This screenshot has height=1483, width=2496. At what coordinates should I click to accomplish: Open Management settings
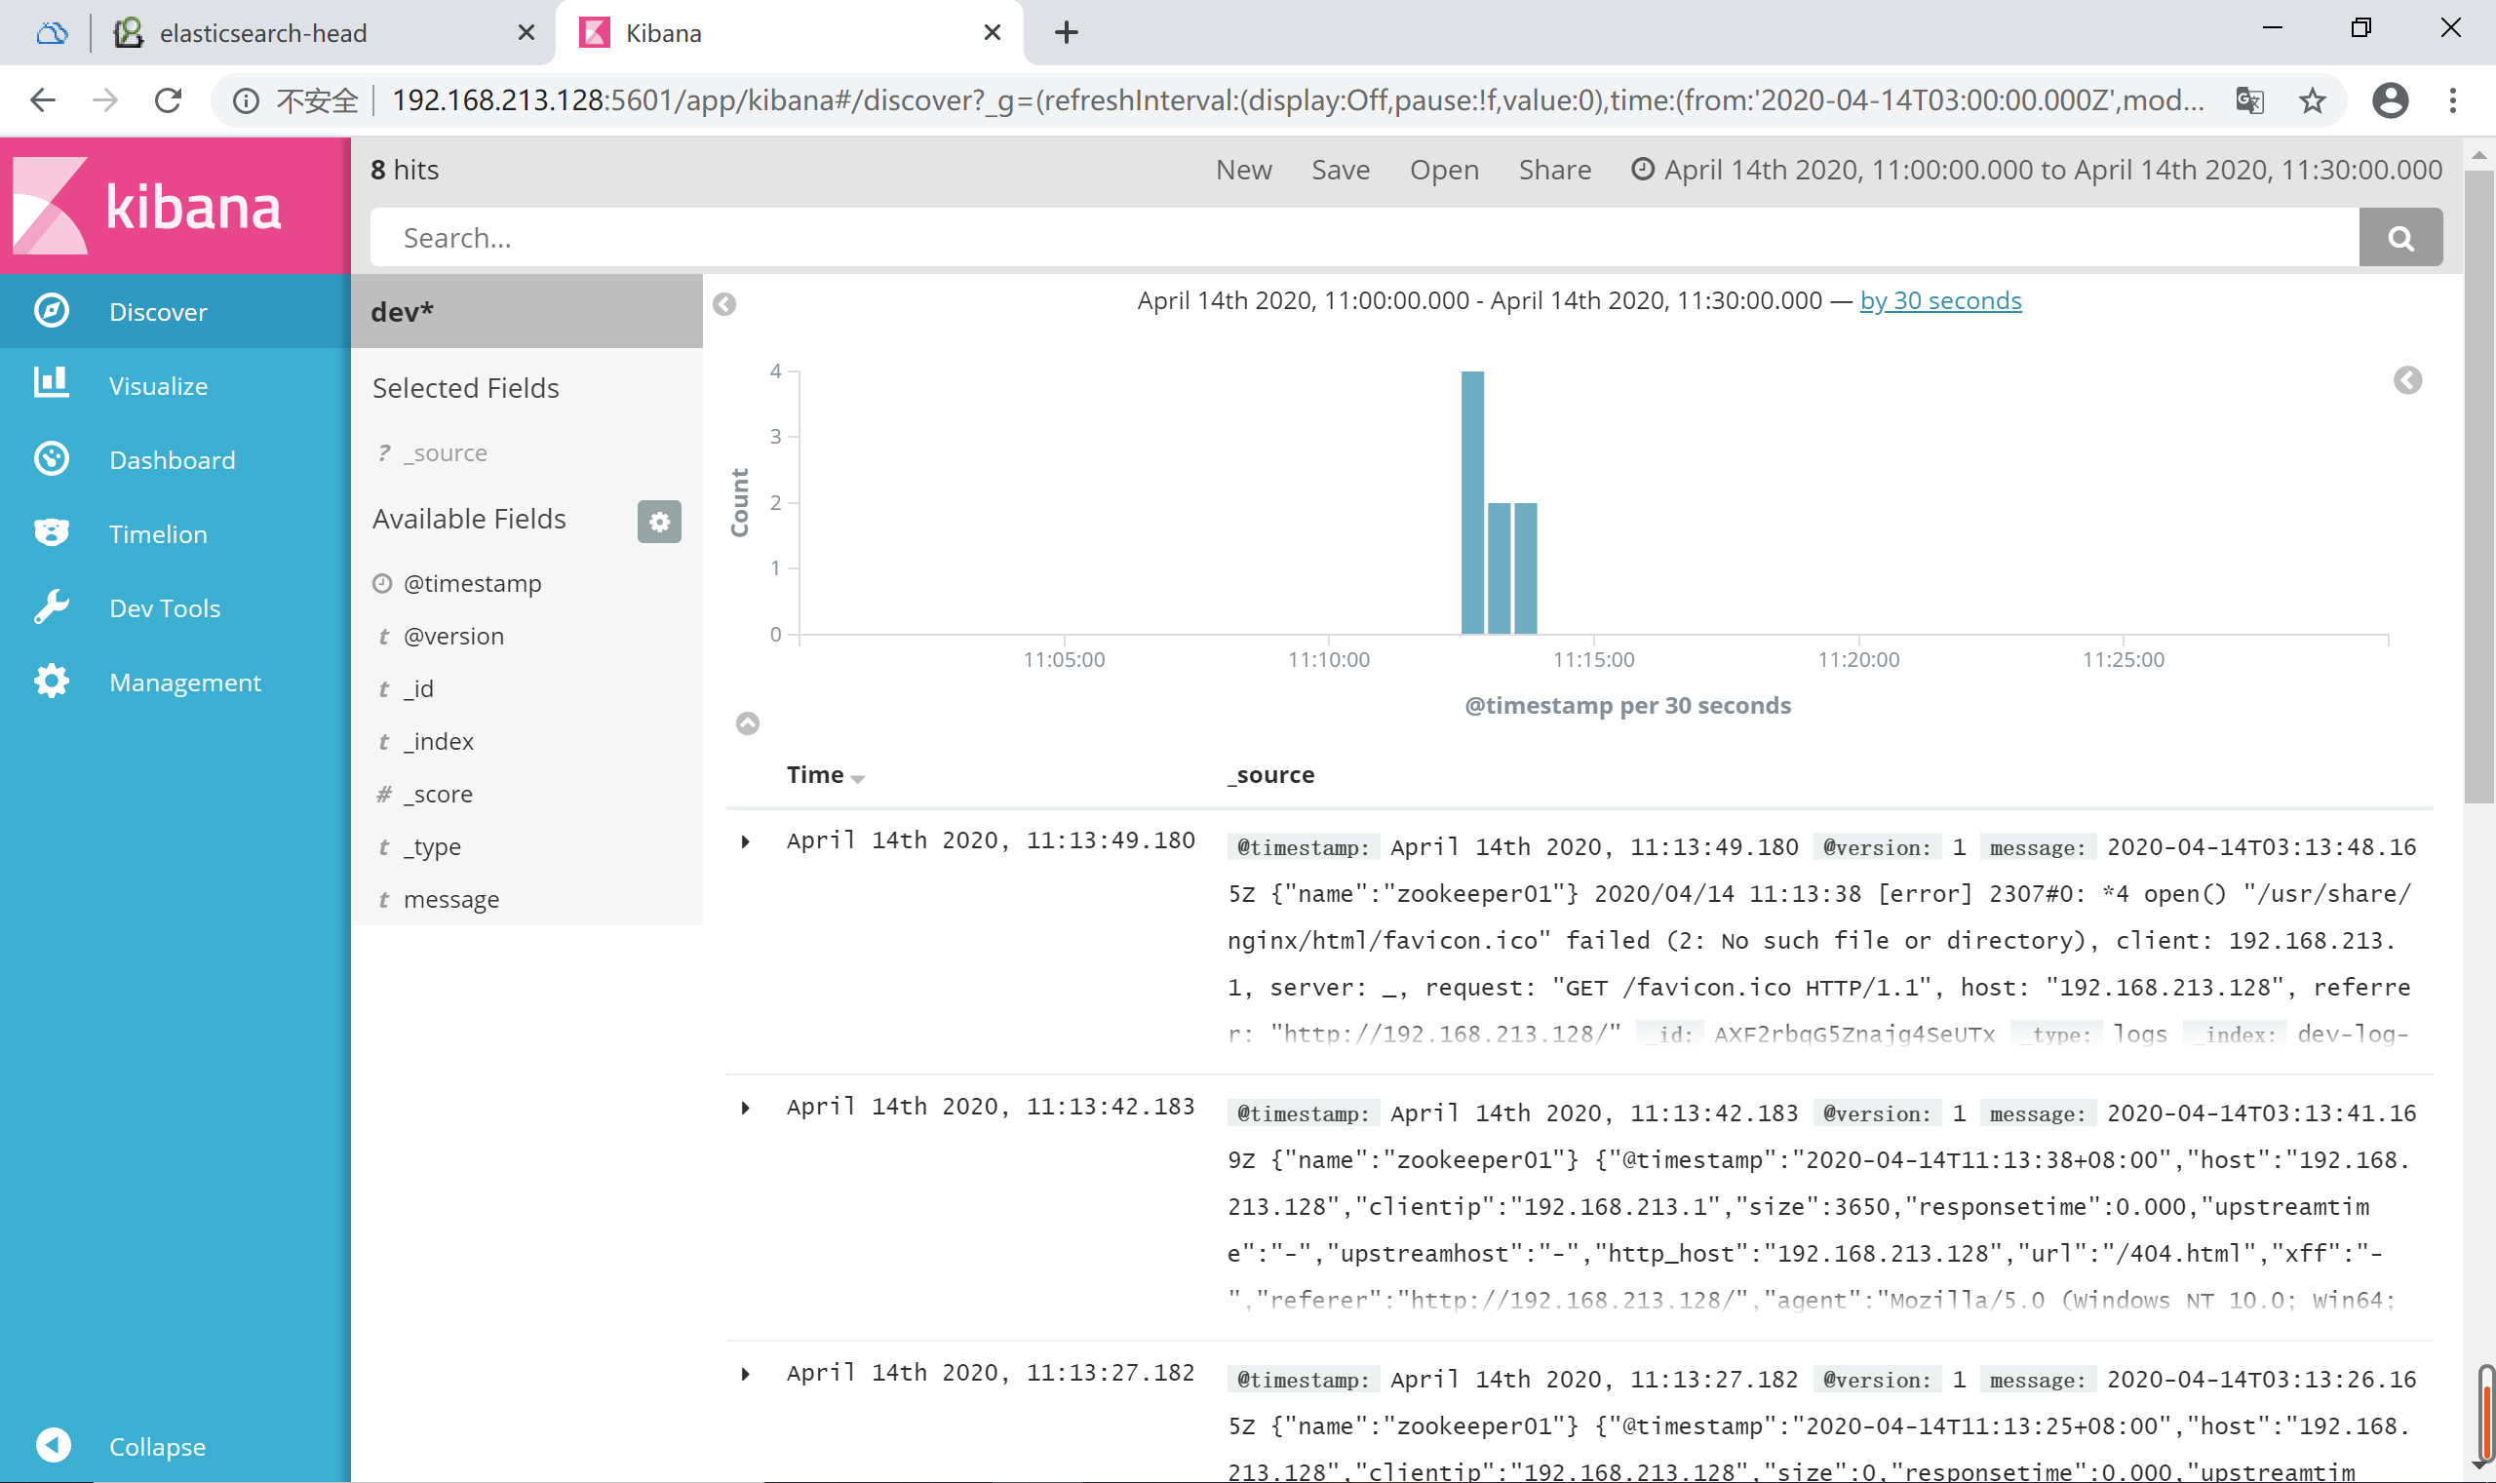[x=175, y=682]
